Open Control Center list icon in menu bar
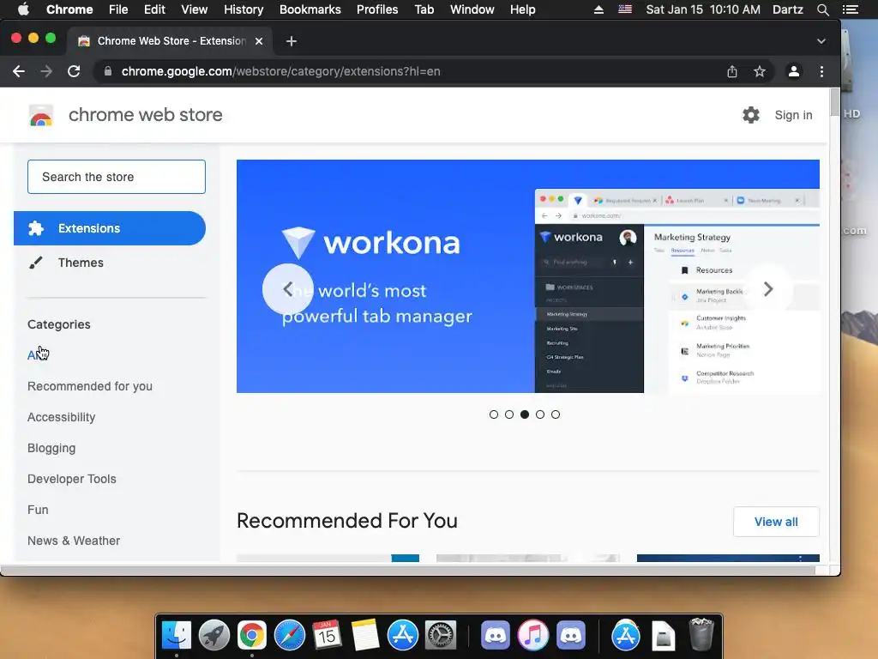 pyautogui.click(x=851, y=9)
